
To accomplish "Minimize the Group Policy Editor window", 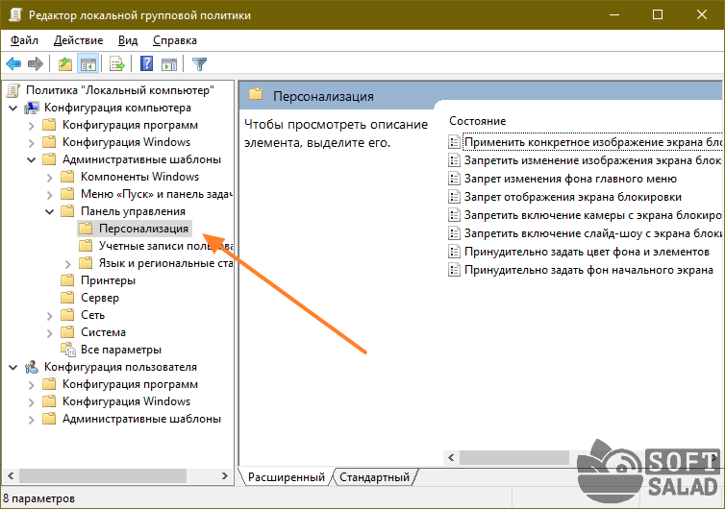I will click(x=614, y=14).
